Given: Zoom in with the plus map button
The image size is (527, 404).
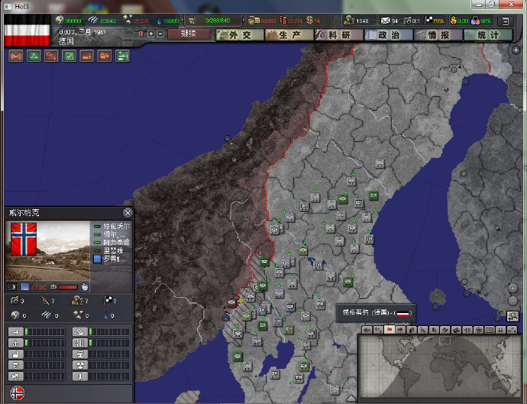Looking at the screenshot, I should point(513,288).
